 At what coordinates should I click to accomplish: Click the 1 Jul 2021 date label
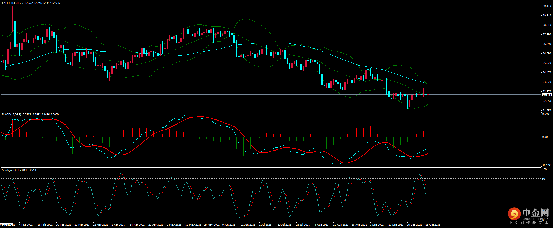click(x=265, y=225)
